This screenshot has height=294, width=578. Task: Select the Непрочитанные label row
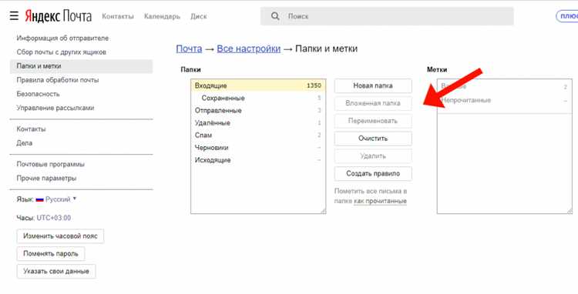point(504,101)
